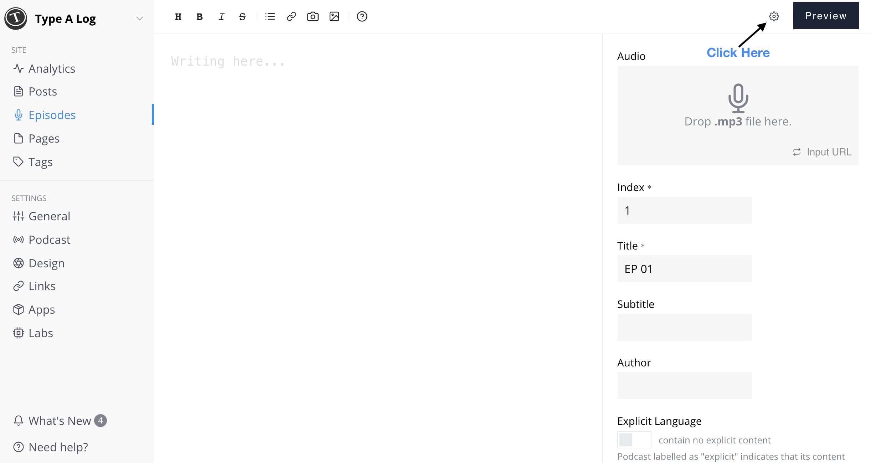Select the Italic text icon

pyautogui.click(x=221, y=16)
